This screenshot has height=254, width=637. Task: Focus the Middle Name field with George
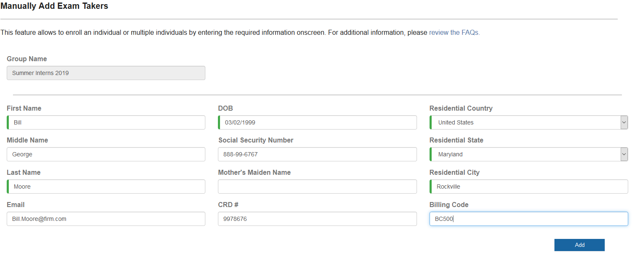point(106,154)
